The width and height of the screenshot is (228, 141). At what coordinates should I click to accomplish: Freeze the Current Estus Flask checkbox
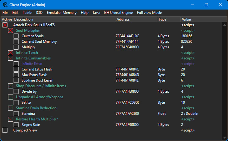(x=16, y=69)
